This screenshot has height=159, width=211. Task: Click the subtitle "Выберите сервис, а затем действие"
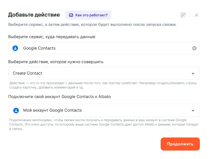92,25
